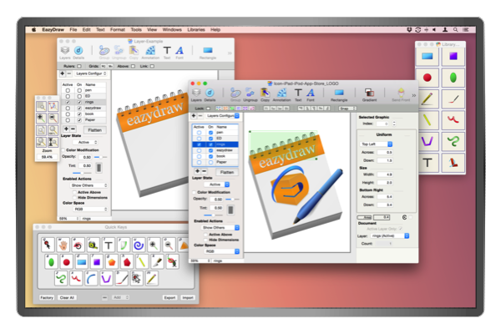Open the Snap dropdown in the LOGO window
The height and width of the screenshot is (334, 501).
point(347,109)
